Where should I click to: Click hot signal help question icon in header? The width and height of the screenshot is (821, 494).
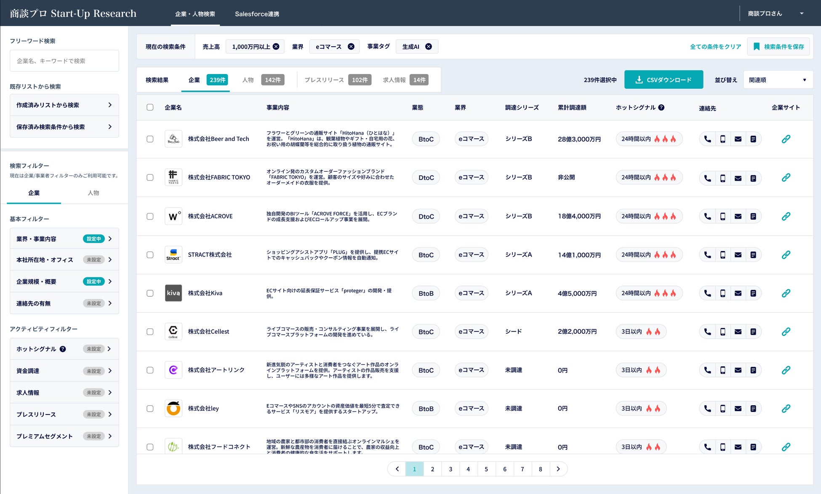661,108
